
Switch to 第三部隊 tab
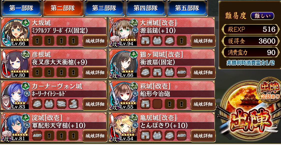point(104,8)
